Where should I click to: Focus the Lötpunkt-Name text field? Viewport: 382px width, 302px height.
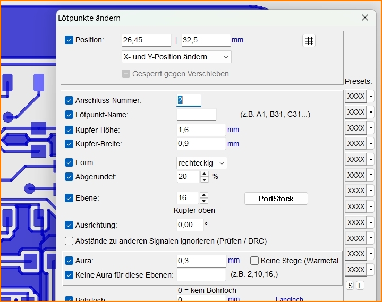[x=196, y=115]
